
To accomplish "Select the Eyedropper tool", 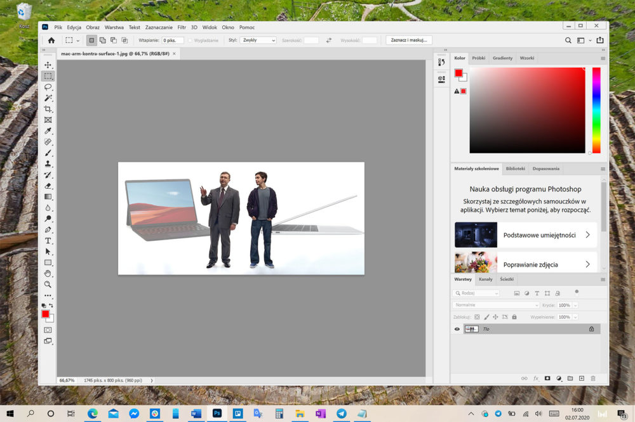I will [x=48, y=131].
